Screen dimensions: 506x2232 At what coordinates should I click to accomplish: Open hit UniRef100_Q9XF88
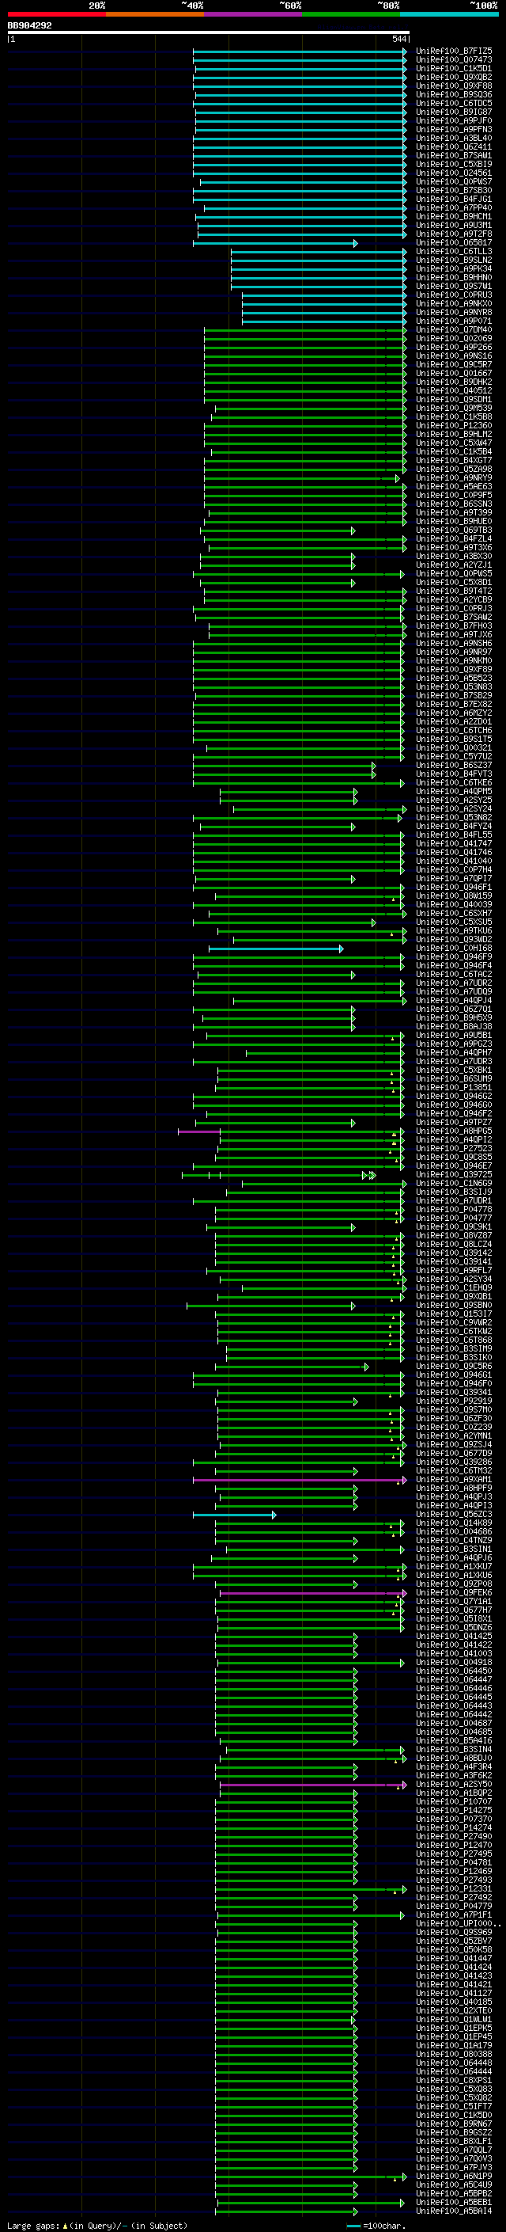pos(453,86)
